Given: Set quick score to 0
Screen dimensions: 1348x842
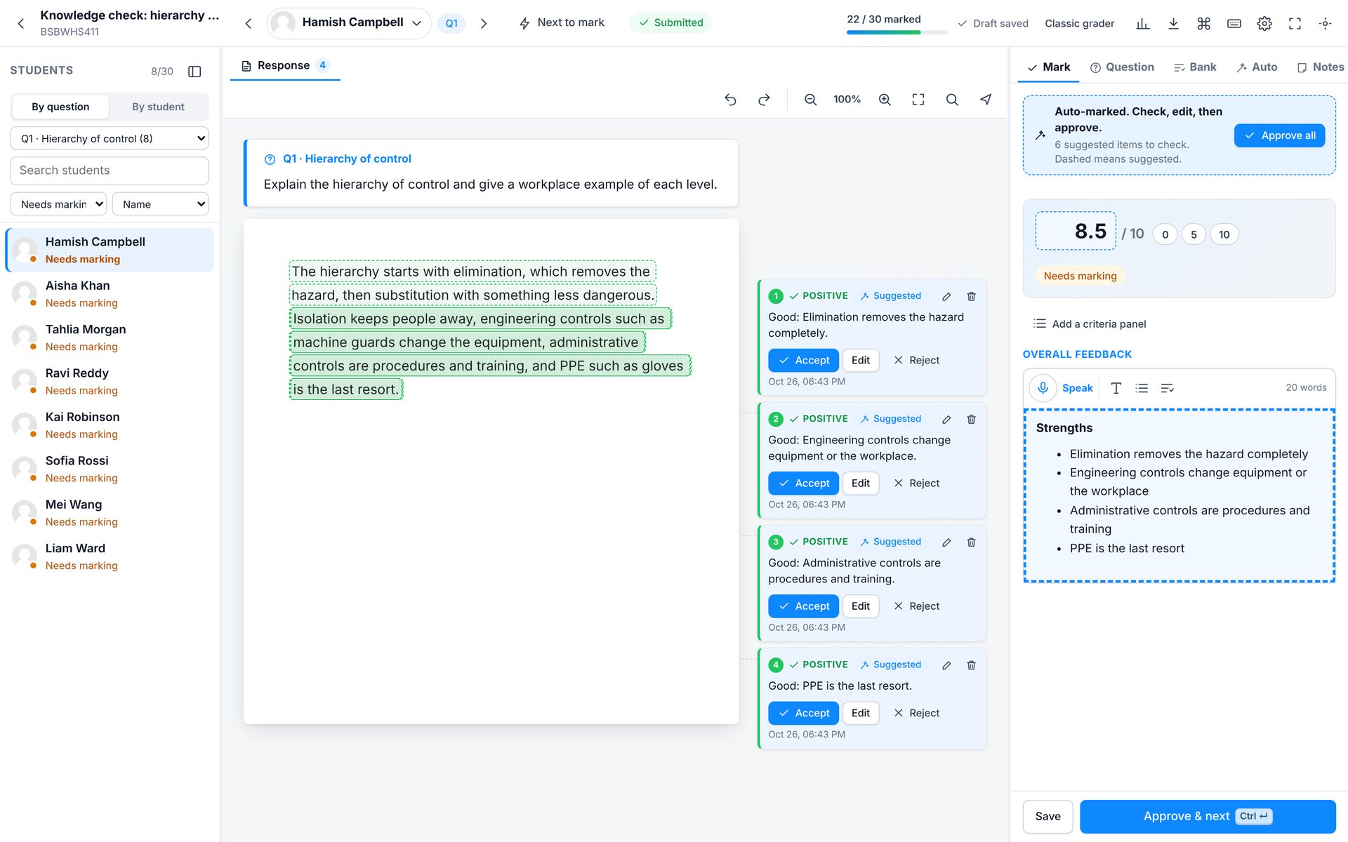Looking at the screenshot, I should click(x=1165, y=234).
